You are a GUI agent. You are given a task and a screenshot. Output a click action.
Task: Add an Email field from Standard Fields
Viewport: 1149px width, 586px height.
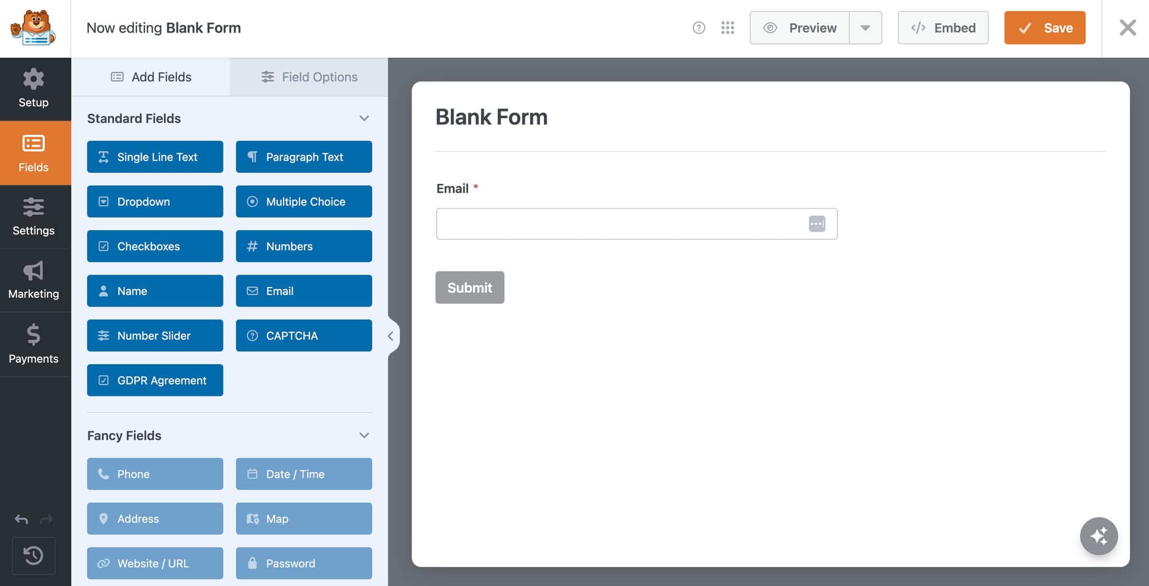(x=304, y=291)
